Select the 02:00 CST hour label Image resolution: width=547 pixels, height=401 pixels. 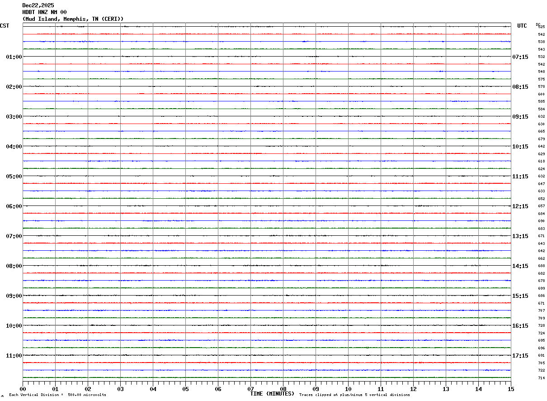(x=14, y=87)
